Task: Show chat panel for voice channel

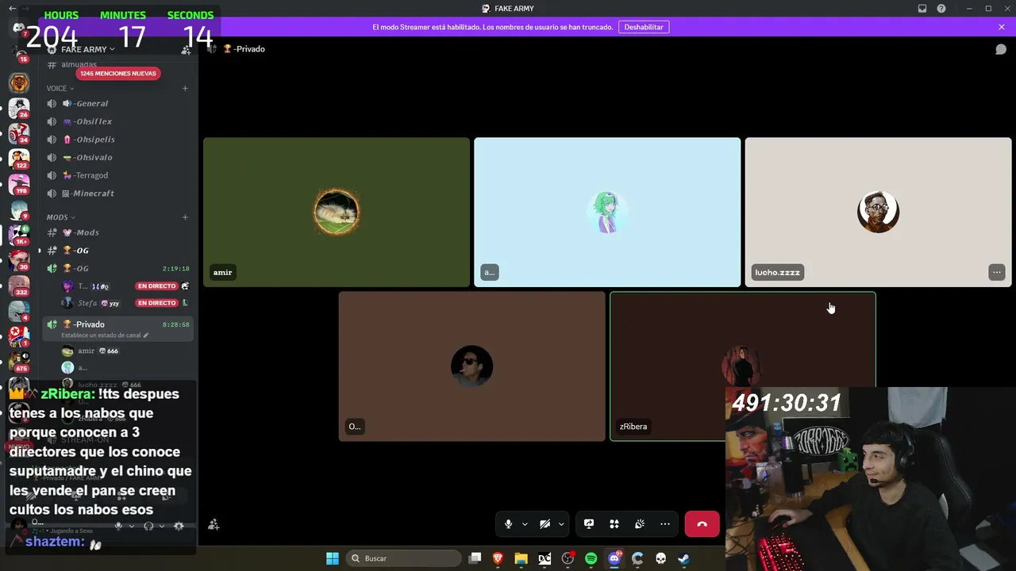Action: pyautogui.click(x=1001, y=49)
